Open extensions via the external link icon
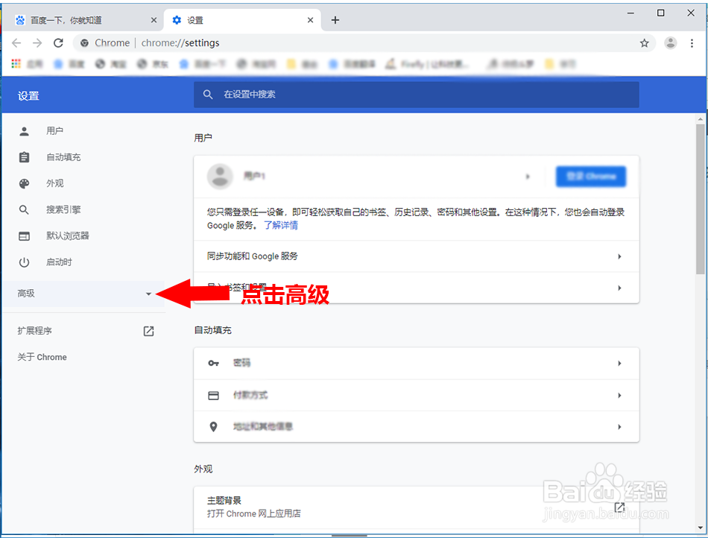This screenshot has width=708, height=538. [x=148, y=332]
